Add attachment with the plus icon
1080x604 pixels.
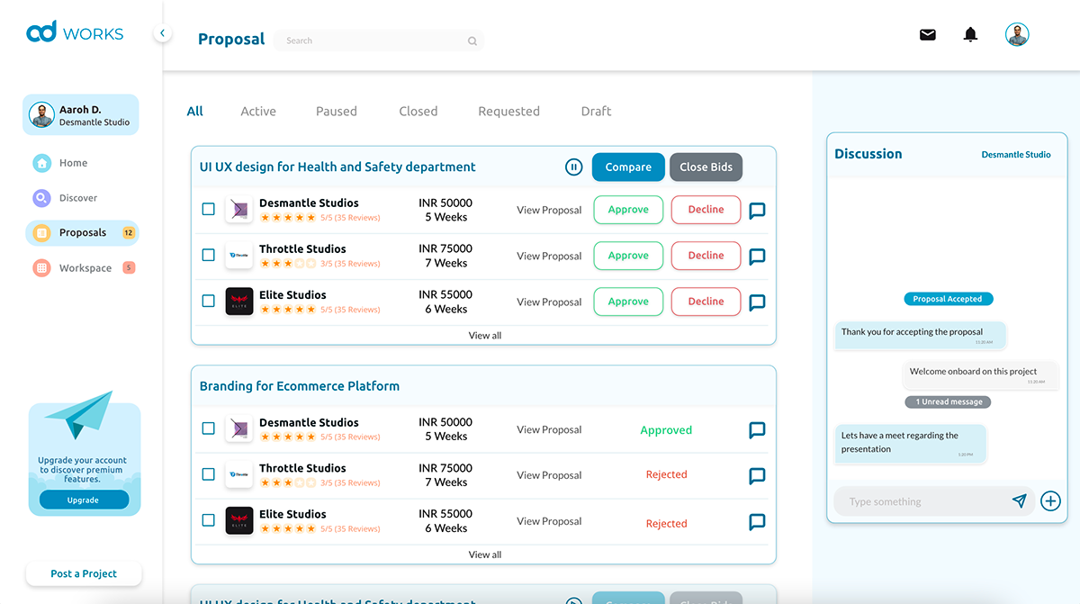pos(1050,501)
